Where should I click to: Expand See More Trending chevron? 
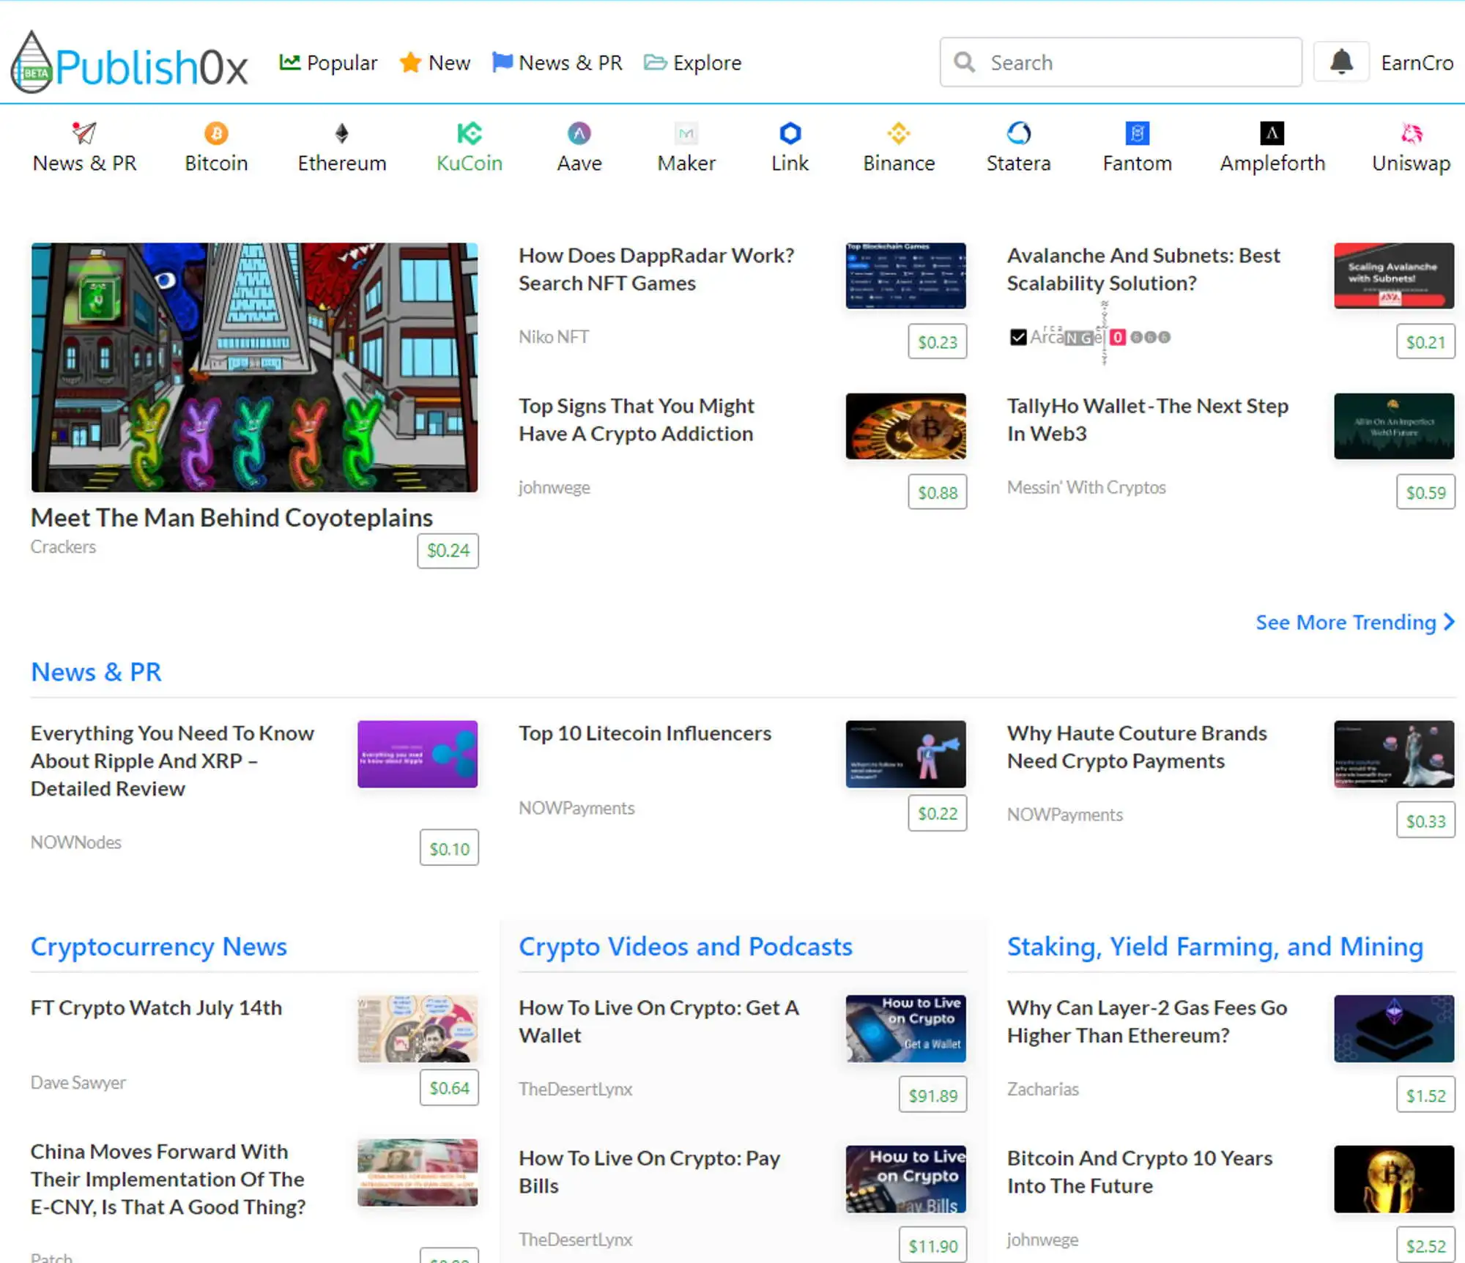pos(1448,622)
